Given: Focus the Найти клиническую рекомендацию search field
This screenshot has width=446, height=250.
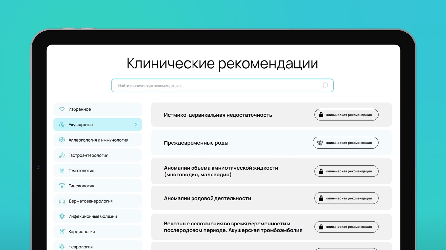Looking at the screenshot, I should click(x=222, y=85).
